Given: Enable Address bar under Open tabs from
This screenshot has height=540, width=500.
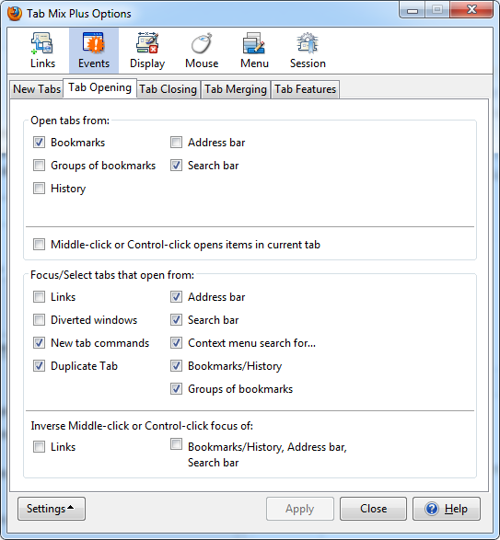Looking at the screenshot, I should coord(176,143).
